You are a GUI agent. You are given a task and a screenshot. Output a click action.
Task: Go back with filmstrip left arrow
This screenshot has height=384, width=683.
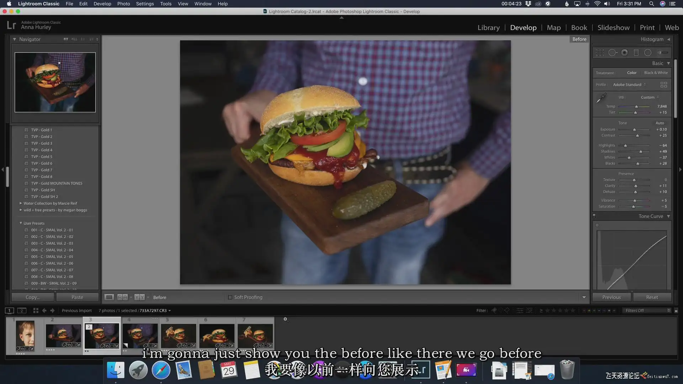tap(44, 310)
